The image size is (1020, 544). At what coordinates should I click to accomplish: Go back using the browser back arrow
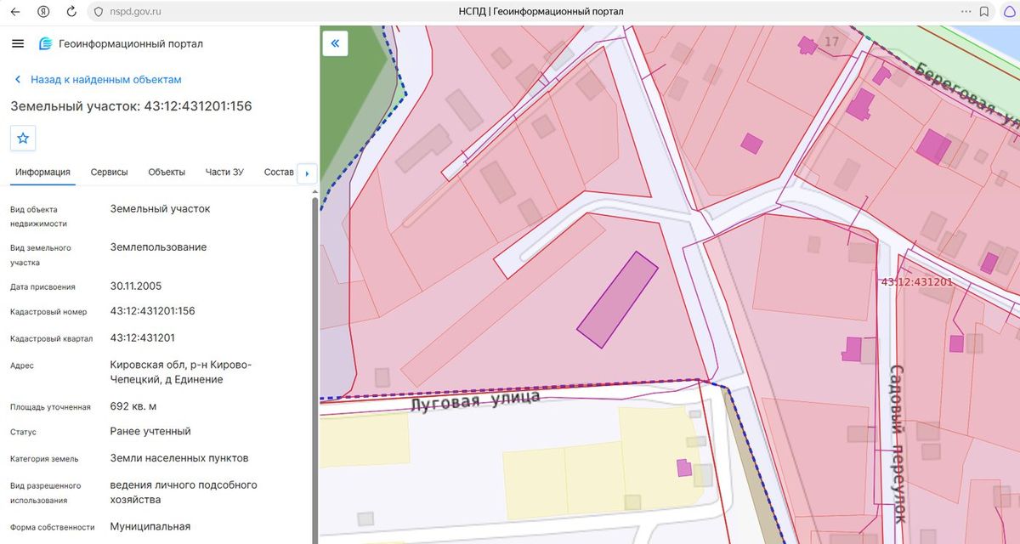point(15,12)
